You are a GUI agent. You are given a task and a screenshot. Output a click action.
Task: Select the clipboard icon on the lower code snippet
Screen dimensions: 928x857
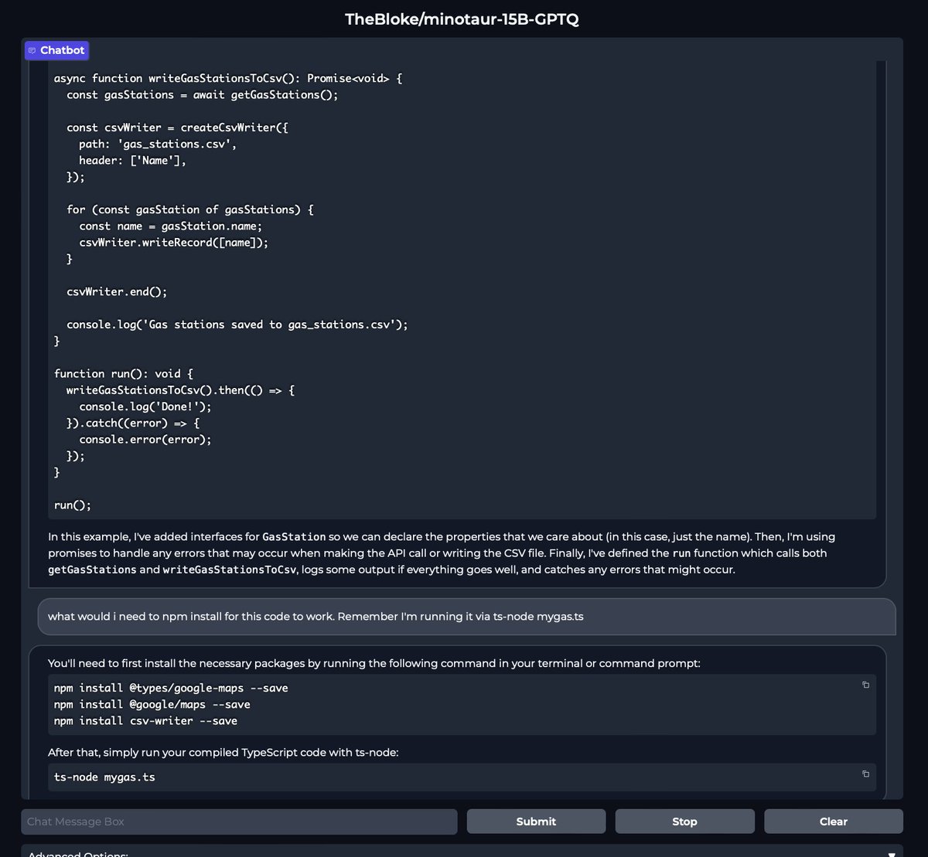[865, 774]
